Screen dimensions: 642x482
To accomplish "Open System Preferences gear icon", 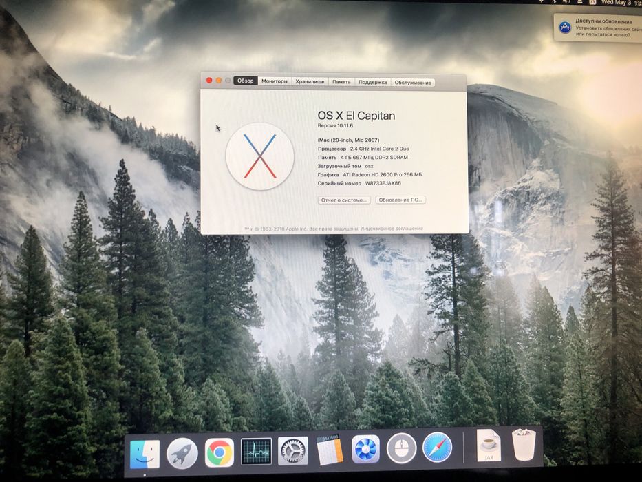I will [292, 450].
